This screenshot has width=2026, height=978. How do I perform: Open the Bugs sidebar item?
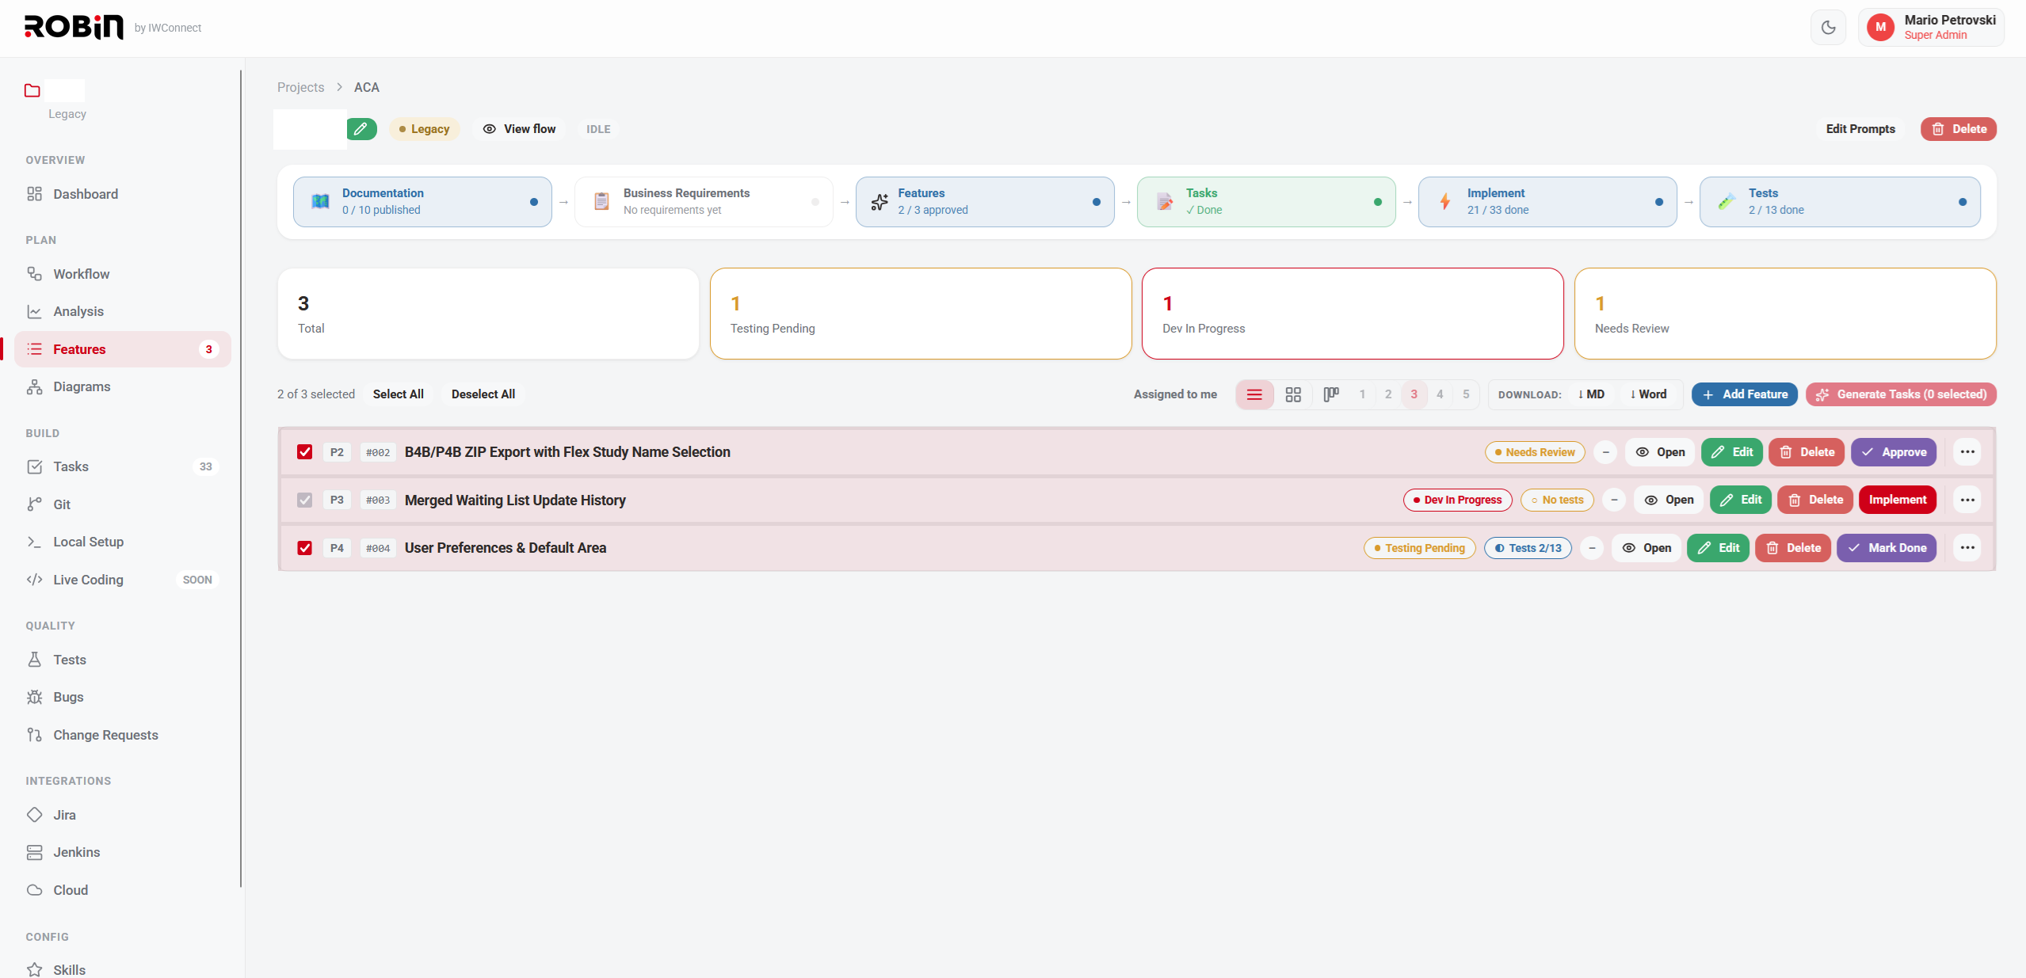(x=123, y=697)
